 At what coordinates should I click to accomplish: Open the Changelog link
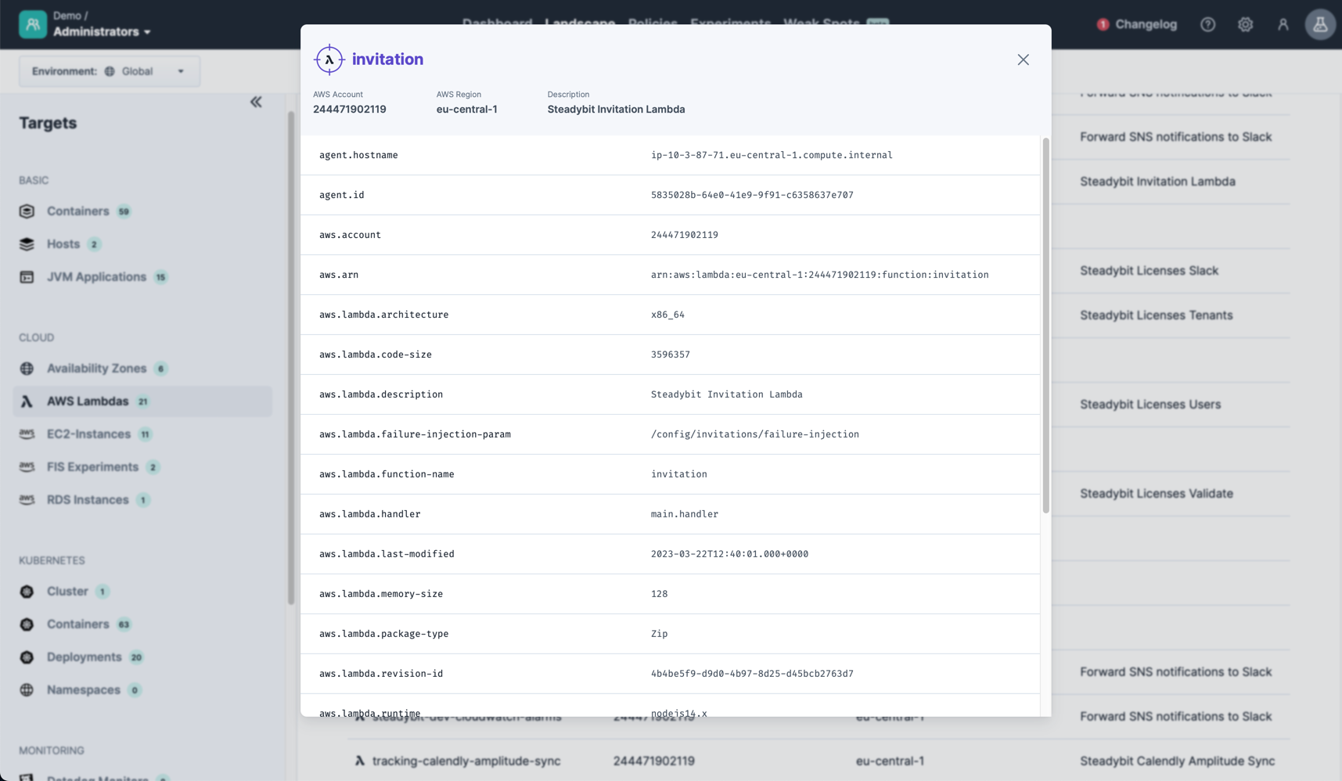point(1146,24)
